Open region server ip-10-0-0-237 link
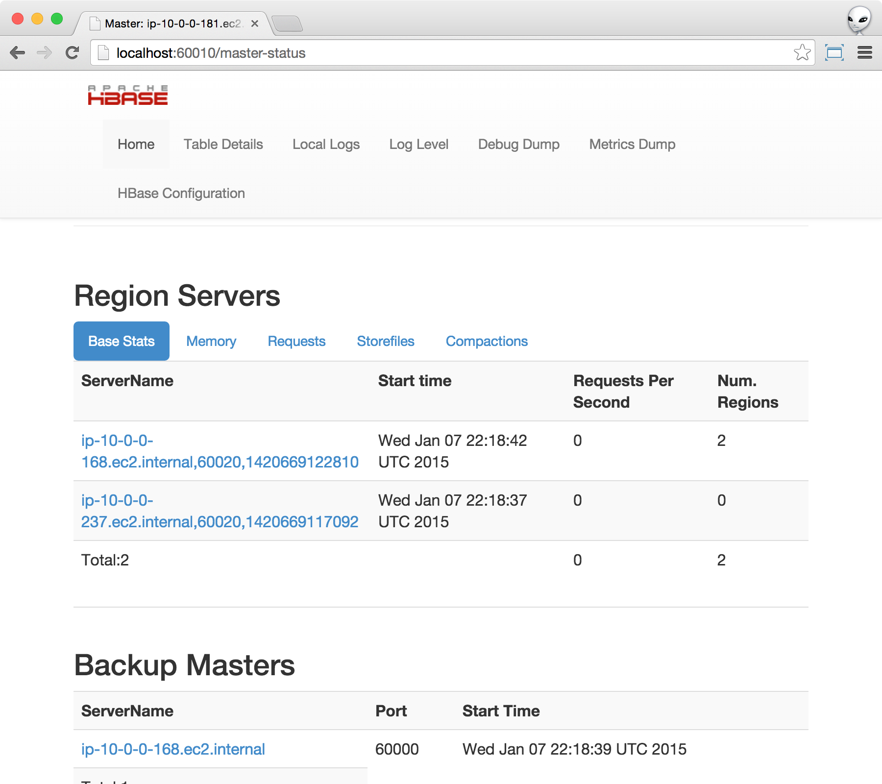Image resolution: width=882 pixels, height=784 pixels. coord(220,521)
